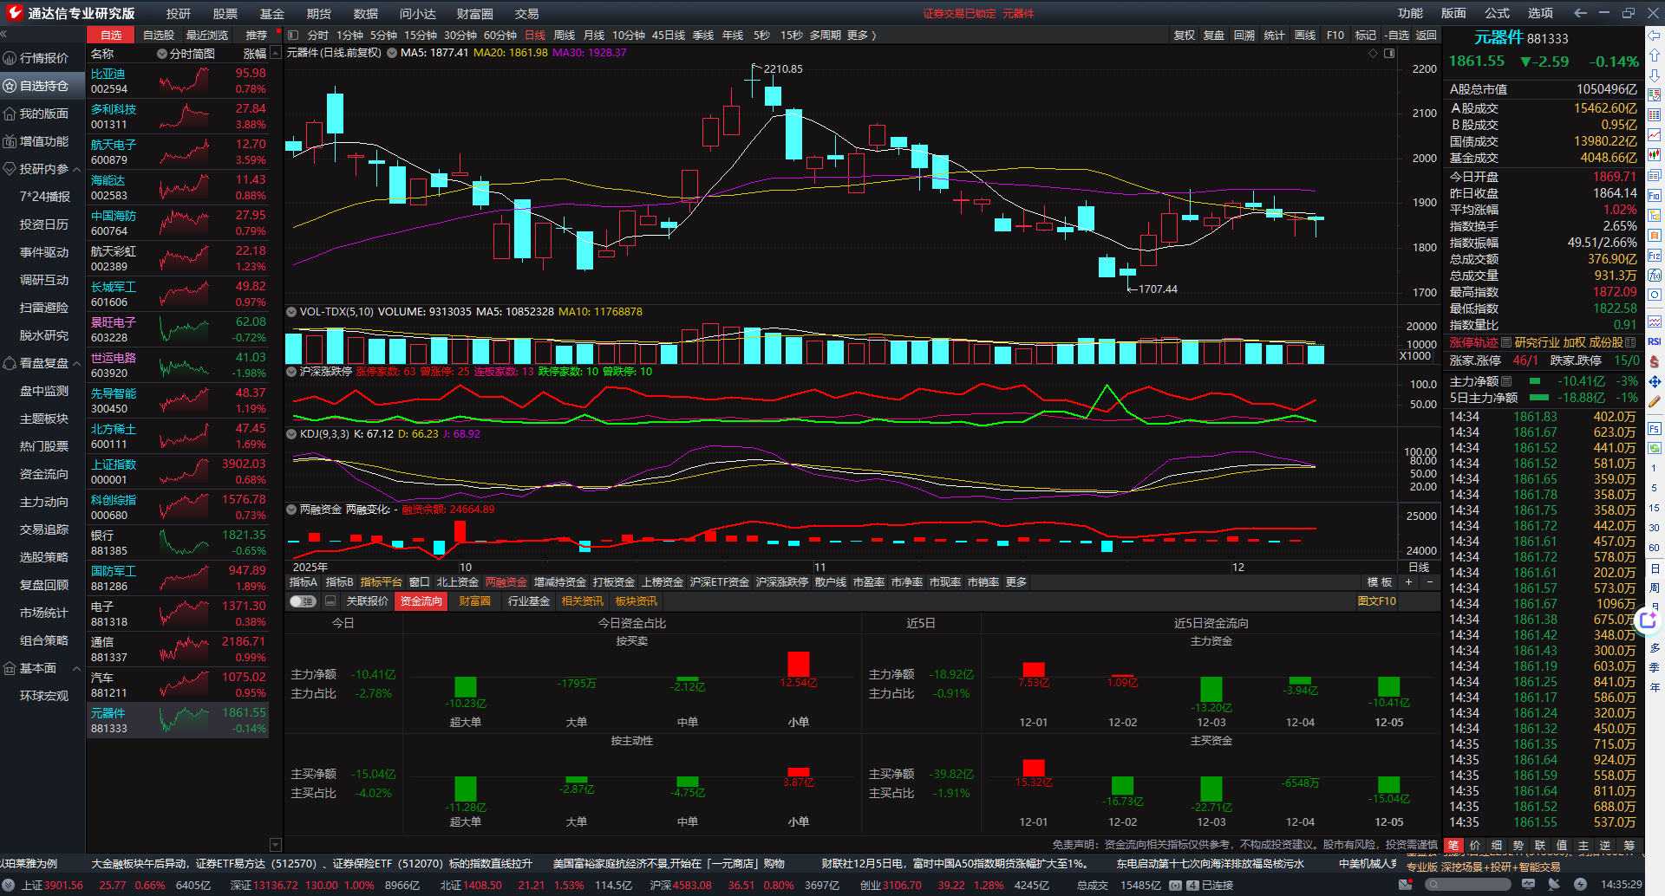Click the 复权 button
This screenshot has height=896, width=1665.
pos(1184,36)
